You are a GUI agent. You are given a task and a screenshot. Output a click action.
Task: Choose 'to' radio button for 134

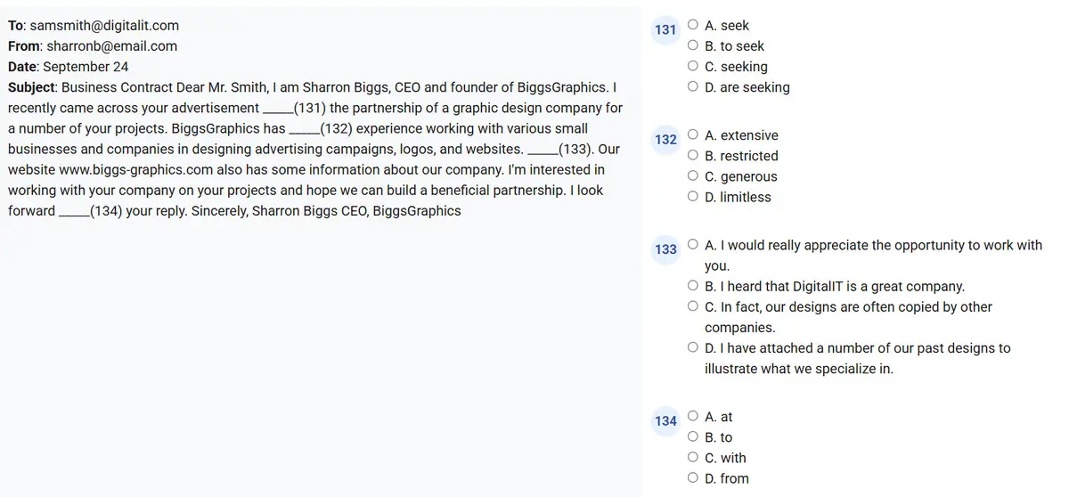point(693,437)
